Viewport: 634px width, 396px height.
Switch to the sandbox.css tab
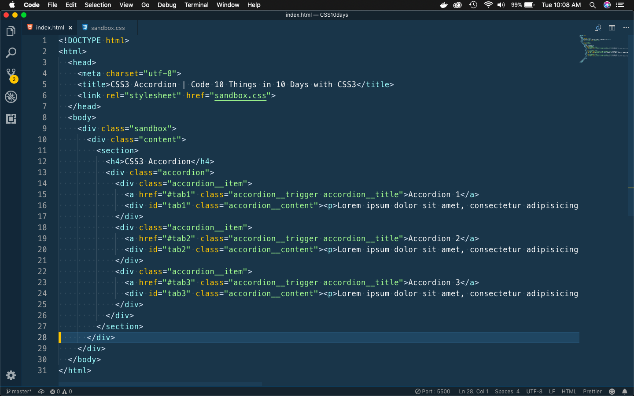pos(108,28)
